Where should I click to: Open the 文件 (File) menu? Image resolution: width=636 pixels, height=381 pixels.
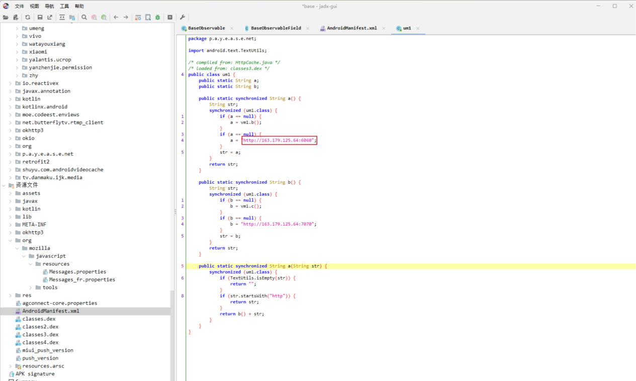pyautogui.click(x=19, y=6)
